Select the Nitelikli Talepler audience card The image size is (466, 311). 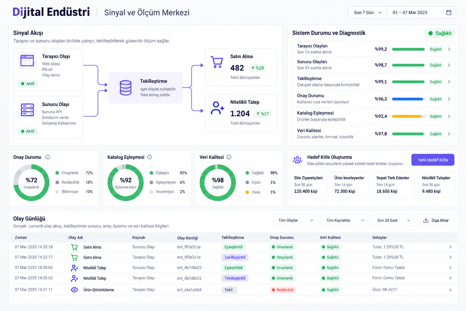(x=437, y=185)
